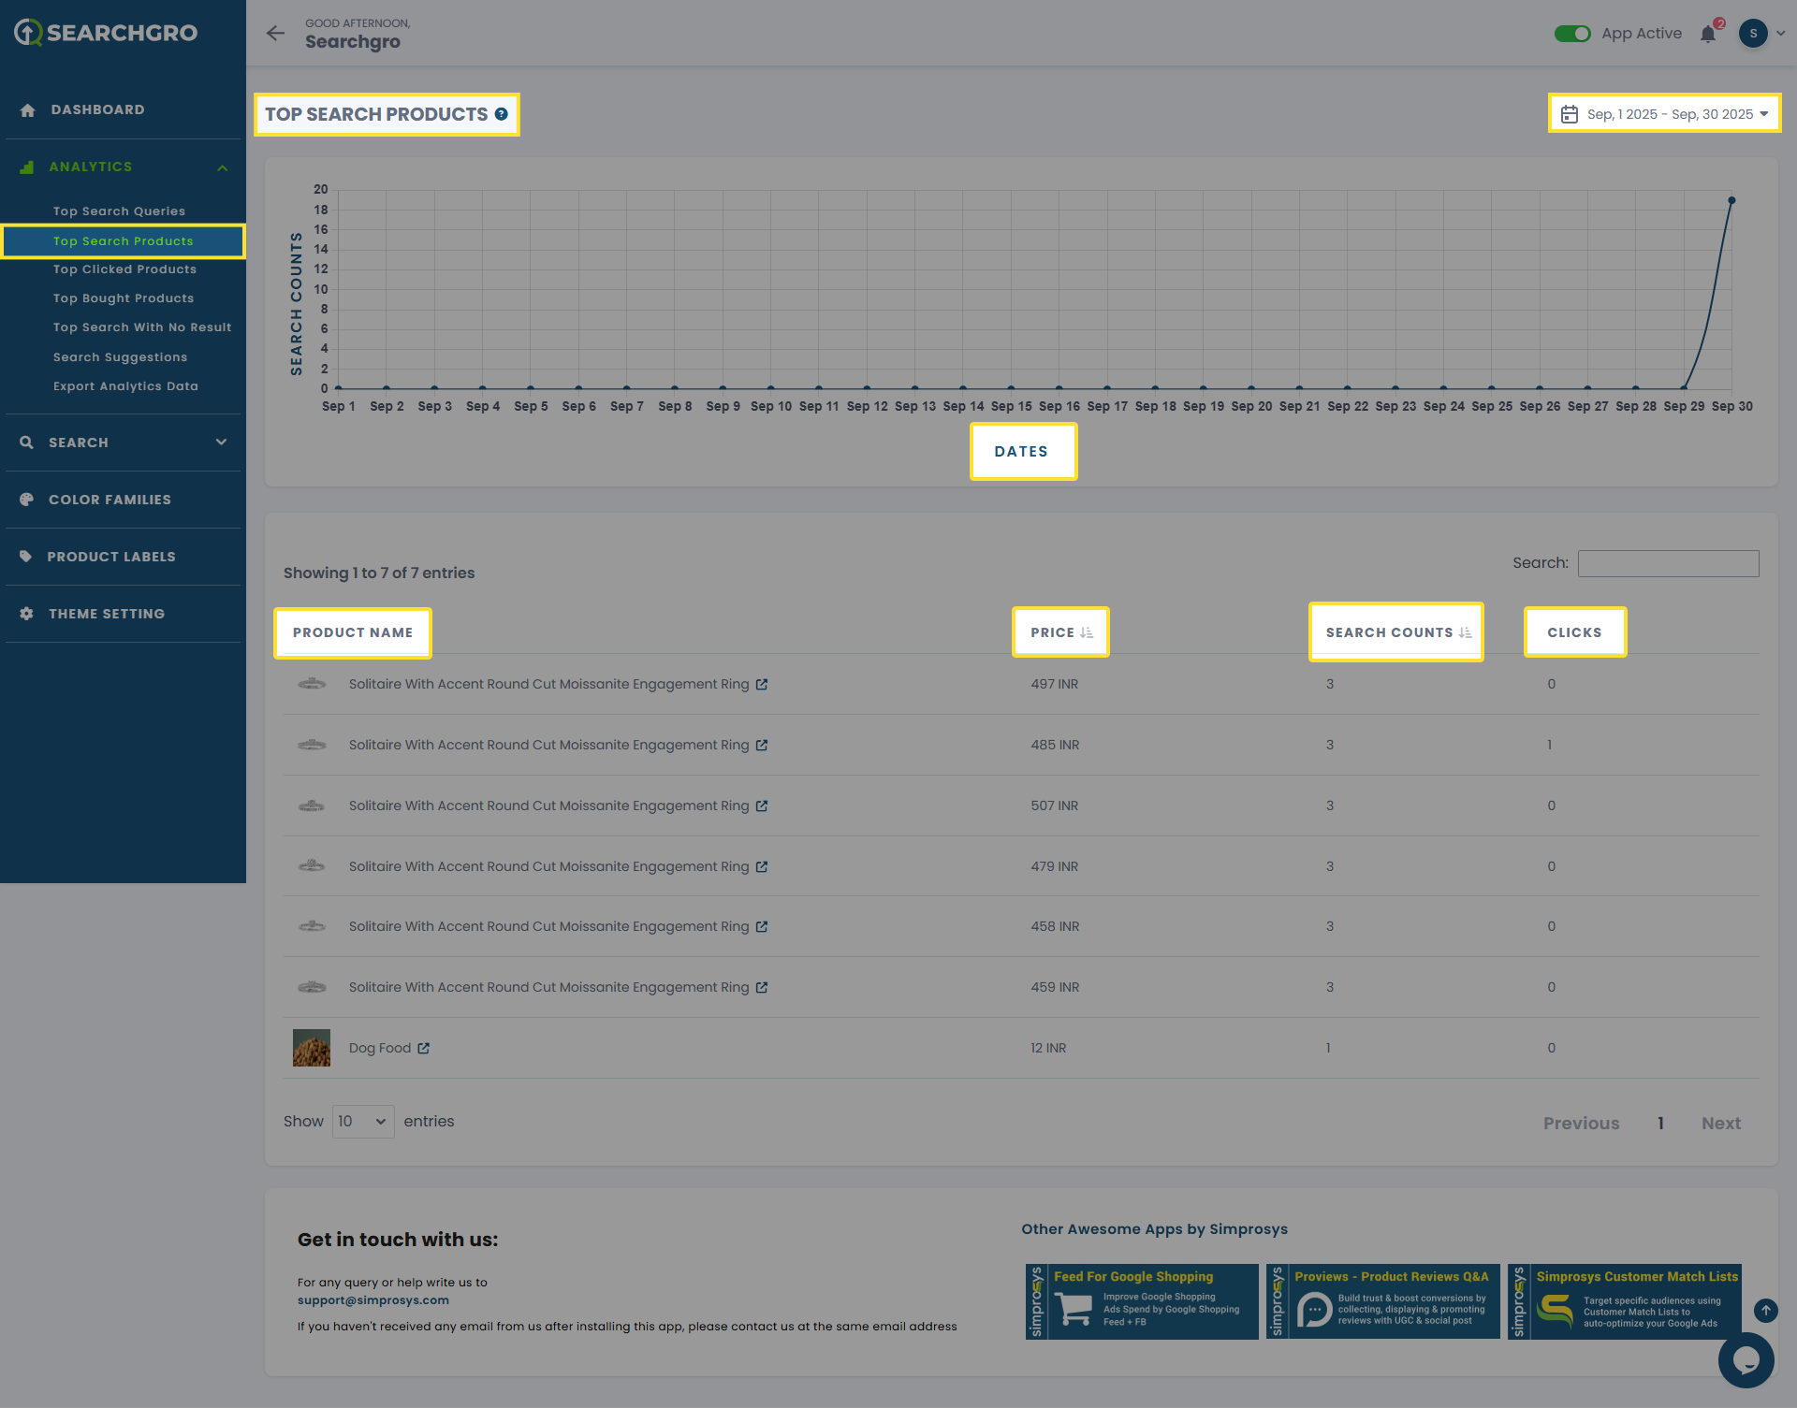The height and width of the screenshot is (1408, 1797).
Task: Sort by Search Counts column icon
Action: pyautogui.click(x=1465, y=633)
